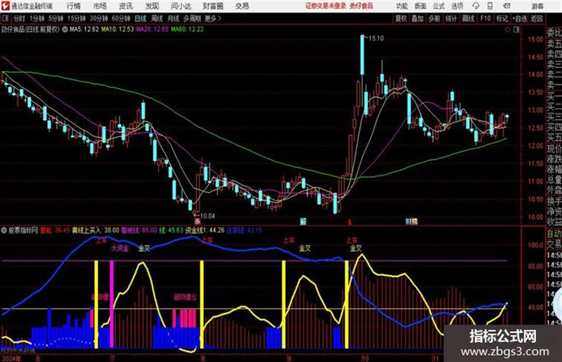Click the 财 info marker on the chart
This screenshot has height=362, width=562.
tap(409, 222)
